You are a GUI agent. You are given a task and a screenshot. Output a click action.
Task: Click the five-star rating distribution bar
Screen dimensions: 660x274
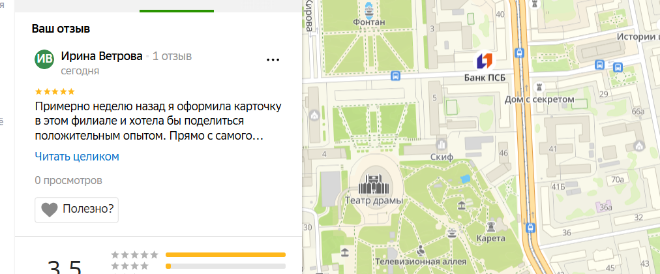click(x=226, y=254)
